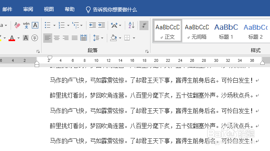Align text left
The width and height of the screenshot is (270, 151).
(x=48, y=38)
